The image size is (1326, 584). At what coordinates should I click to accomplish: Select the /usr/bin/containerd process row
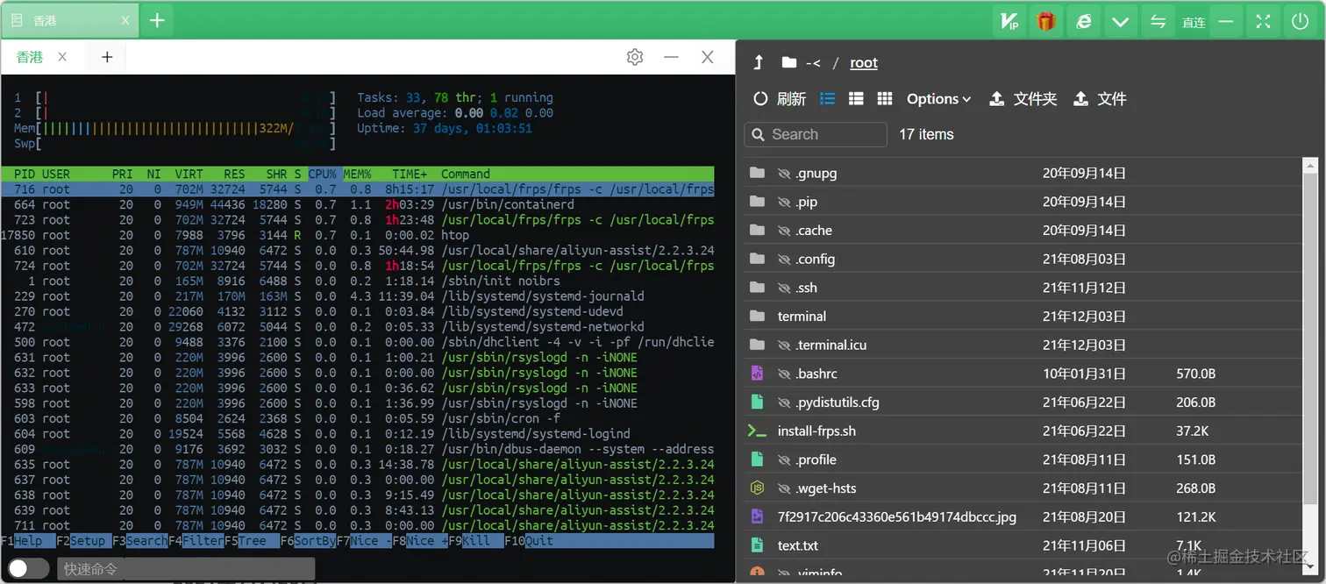click(x=358, y=204)
